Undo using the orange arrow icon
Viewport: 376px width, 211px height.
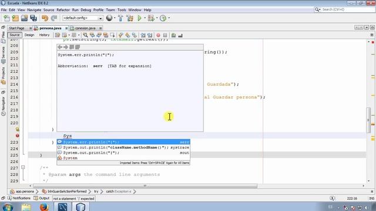(45, 18)
